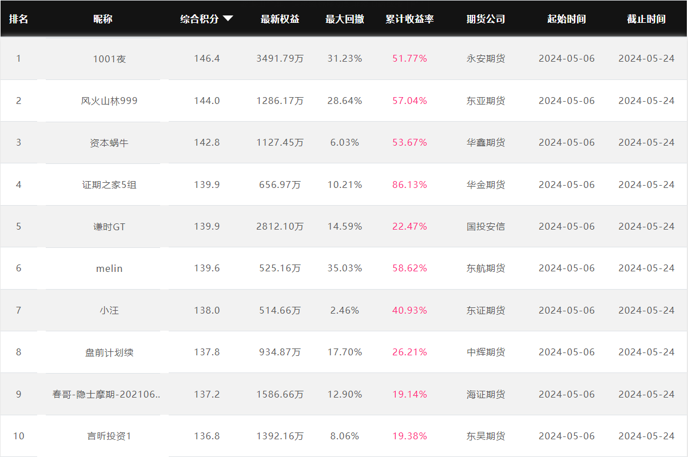Click equity value 3491.79万
This screenshot has width=688, height=457.
click(280, 58)
